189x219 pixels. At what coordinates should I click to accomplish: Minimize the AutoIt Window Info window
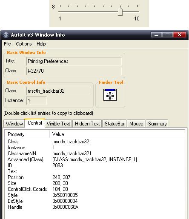156,35
